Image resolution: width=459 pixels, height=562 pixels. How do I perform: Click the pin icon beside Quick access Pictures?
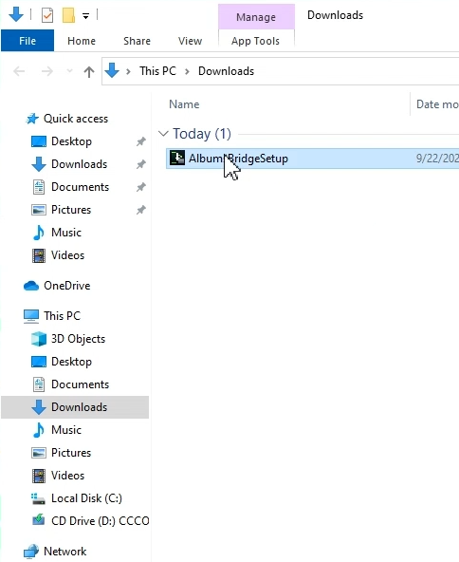coord(141,210)
